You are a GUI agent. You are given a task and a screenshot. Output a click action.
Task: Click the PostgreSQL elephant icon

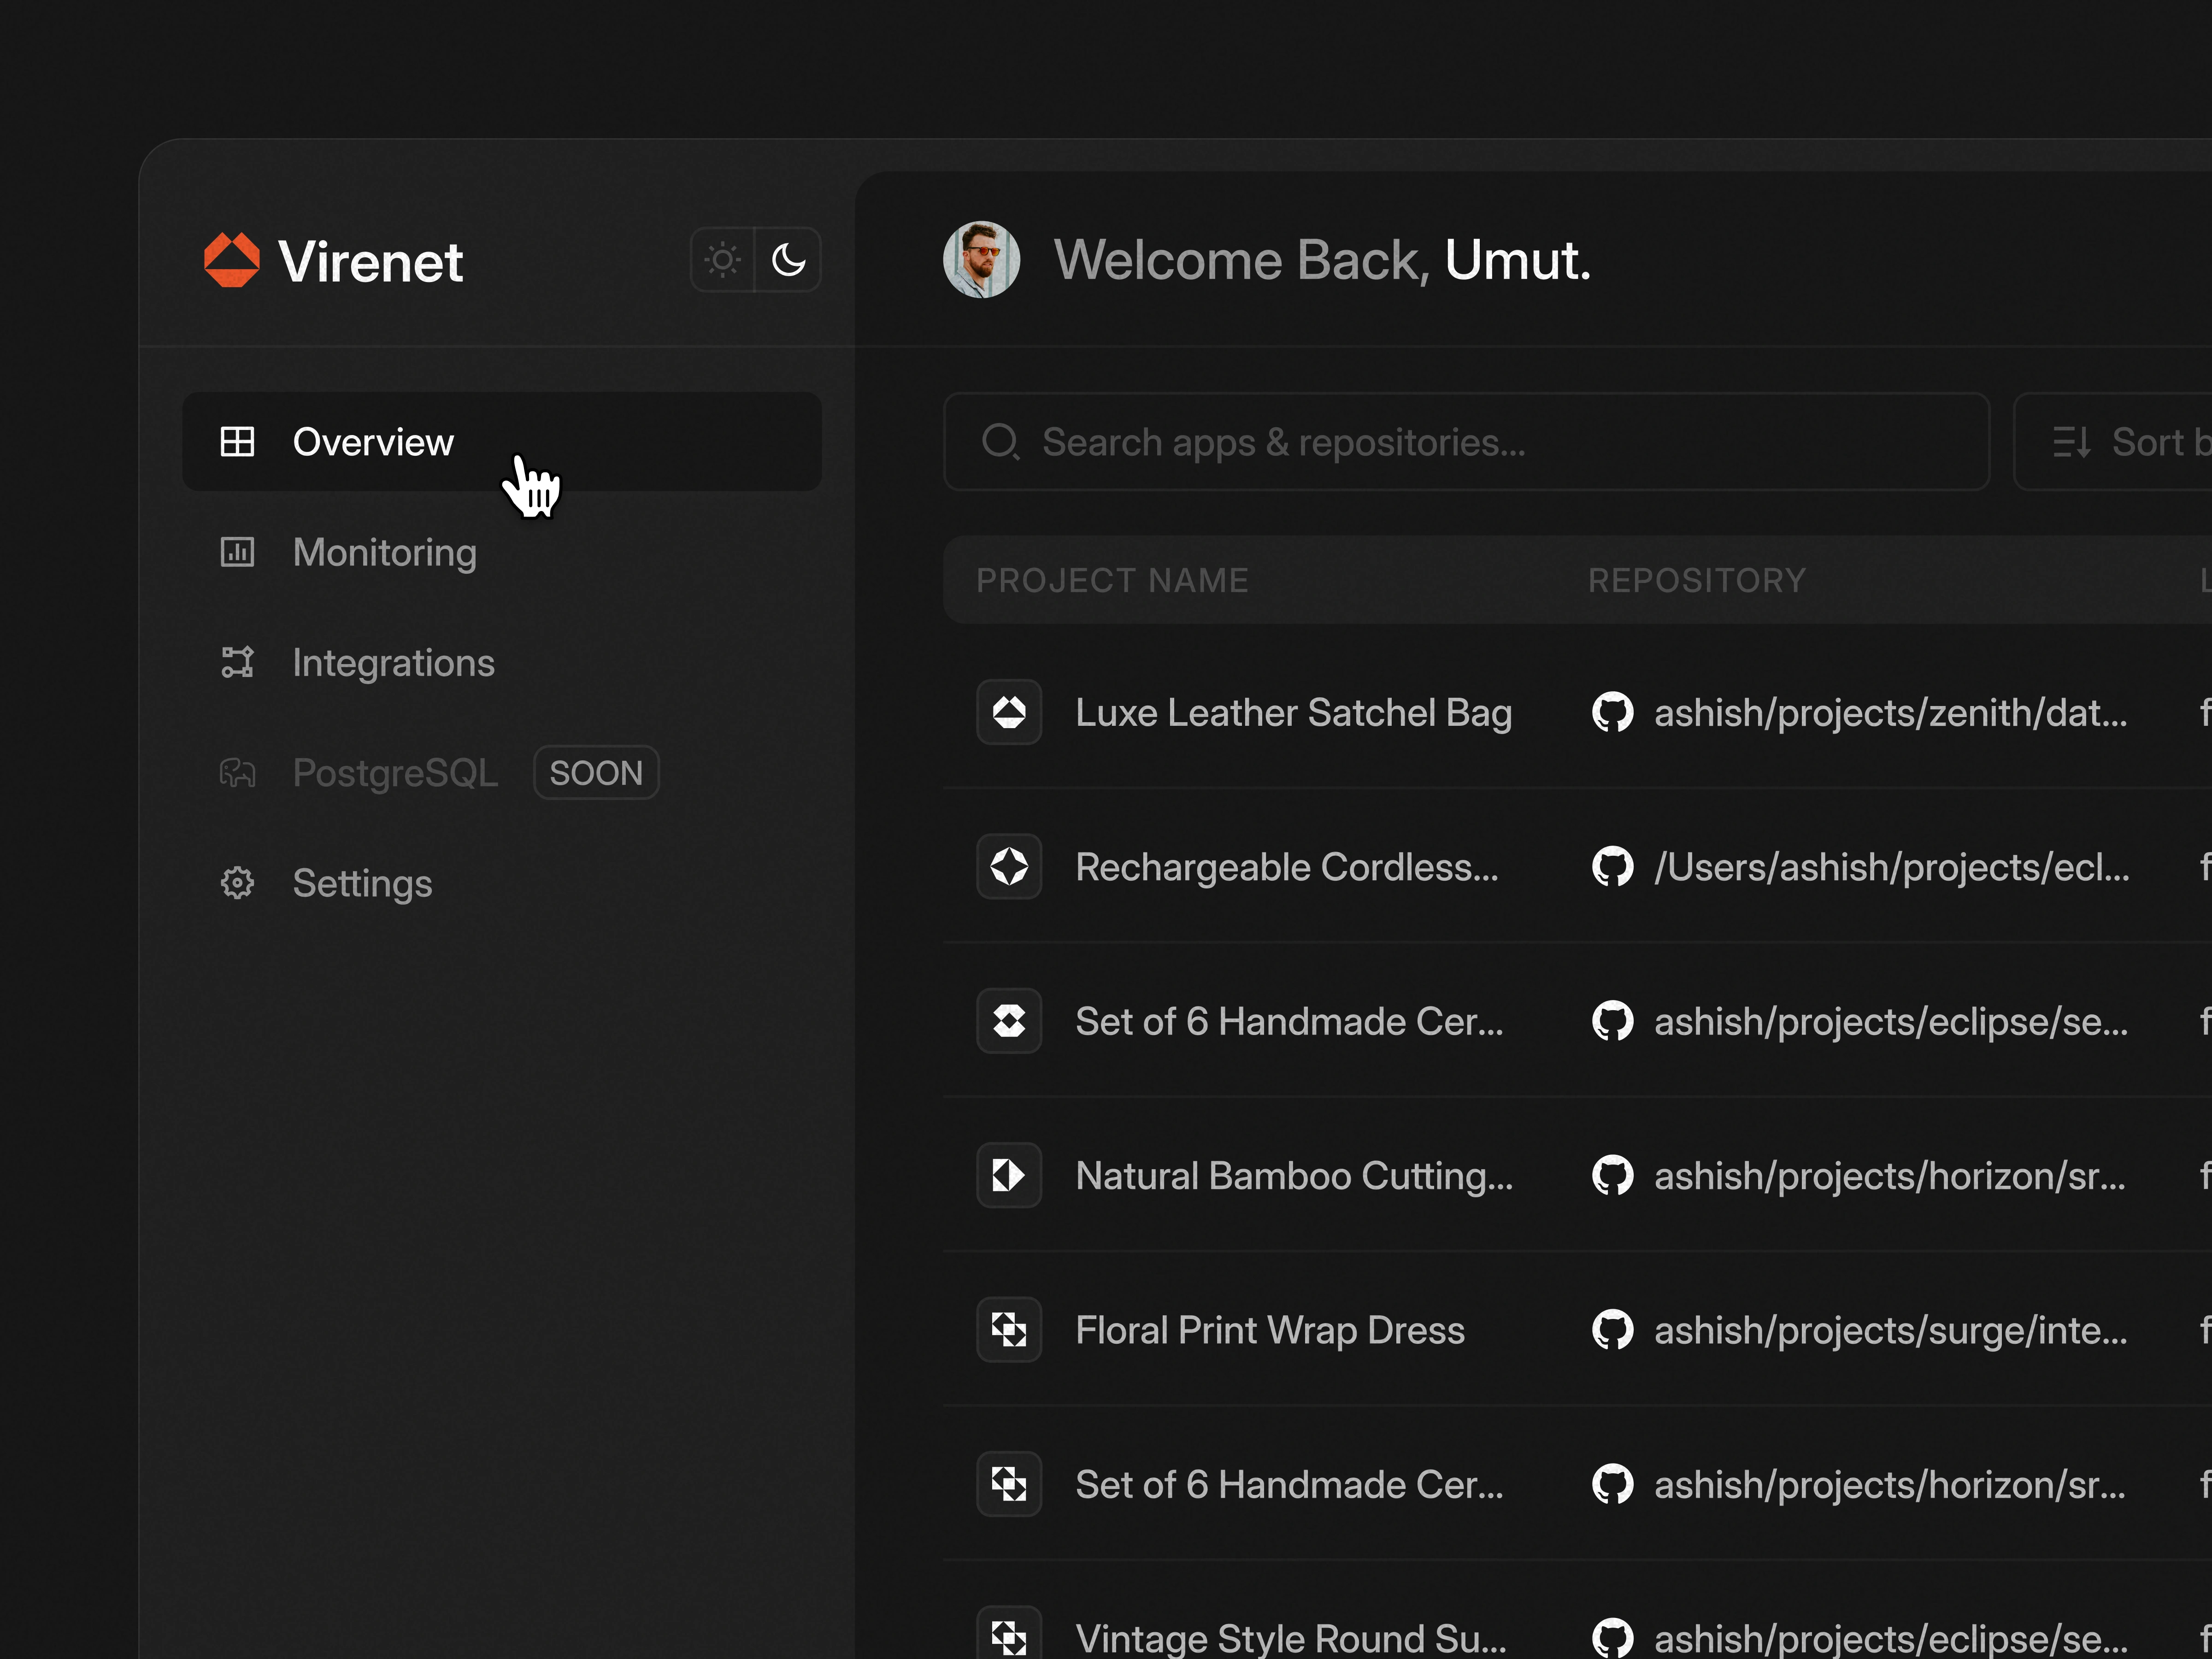(x=237, y=773)
